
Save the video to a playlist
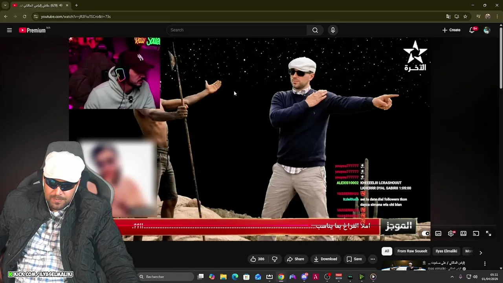(354, 259)
